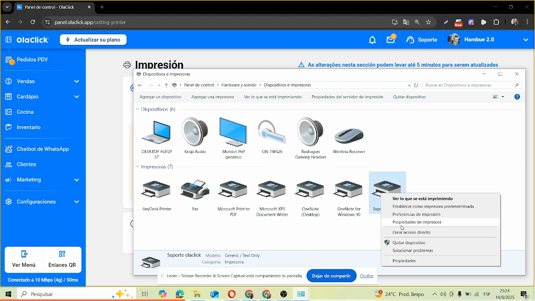Select the DESKTOP-FGP2P57 computer device
Screen dimensions: 535x301
(x=157, y=138)
